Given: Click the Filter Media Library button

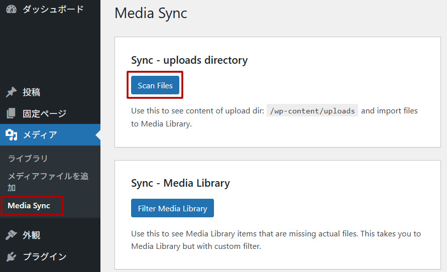Looking at the screenshot, I should click(x=172, y=208).
